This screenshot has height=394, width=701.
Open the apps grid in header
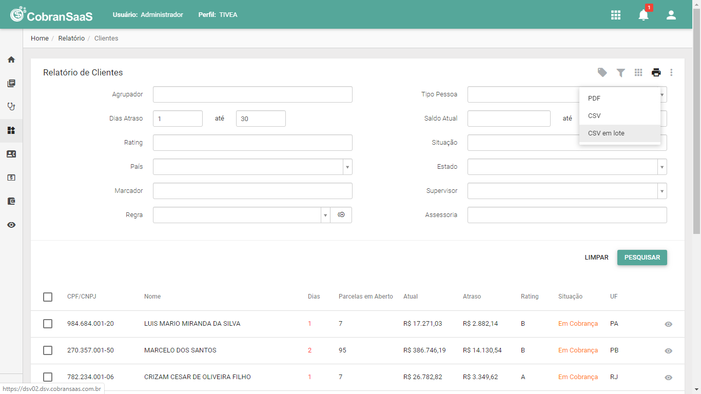(x=616, y=15)
